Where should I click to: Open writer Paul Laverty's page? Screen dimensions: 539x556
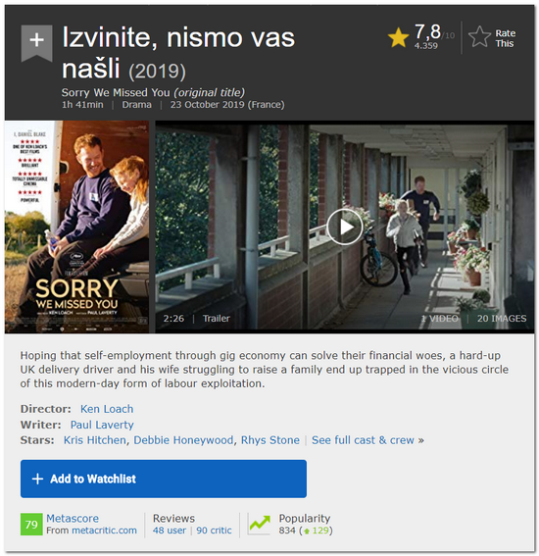tap(102, 425)
